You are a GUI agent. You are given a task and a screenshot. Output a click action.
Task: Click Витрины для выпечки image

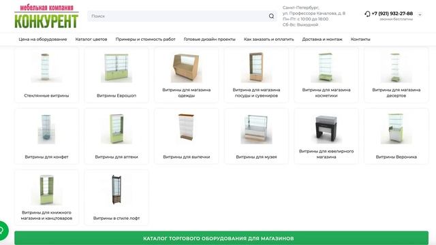(x=186, y=128)
